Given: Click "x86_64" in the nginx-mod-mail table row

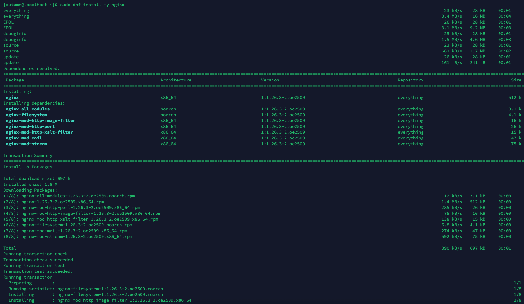Looking at the screenshot, I should 168,138.
